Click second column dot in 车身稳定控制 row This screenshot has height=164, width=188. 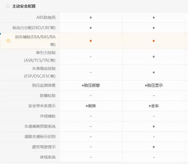154,72
